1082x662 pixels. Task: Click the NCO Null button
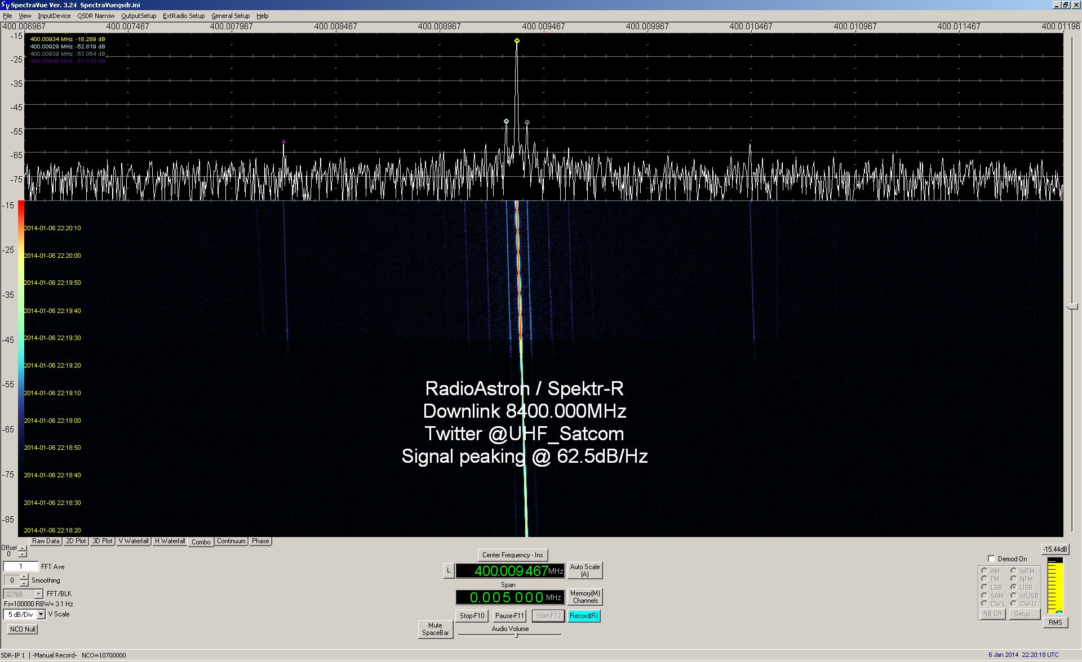click(x=23, y=629)
